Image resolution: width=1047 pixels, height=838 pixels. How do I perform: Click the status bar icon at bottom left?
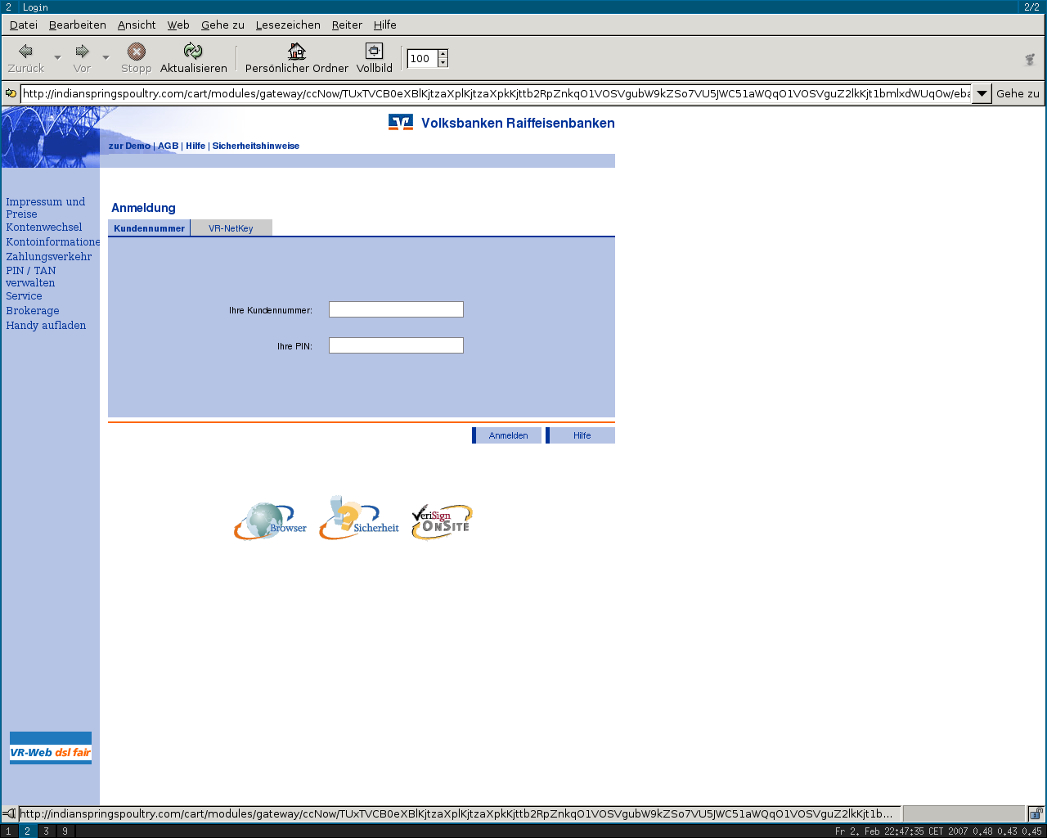(x=9, y=813)
